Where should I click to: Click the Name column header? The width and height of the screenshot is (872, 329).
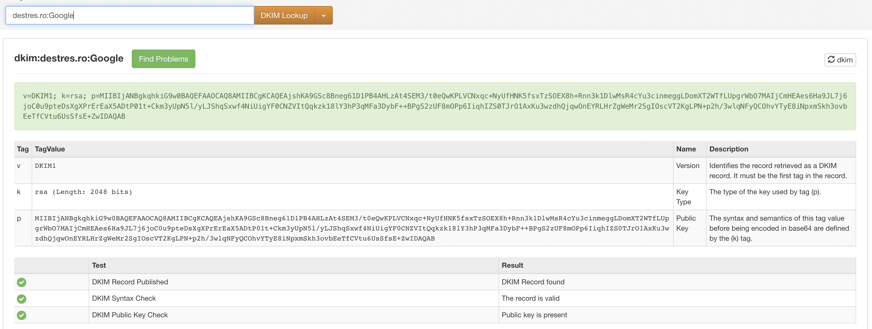tap(686, 149)
